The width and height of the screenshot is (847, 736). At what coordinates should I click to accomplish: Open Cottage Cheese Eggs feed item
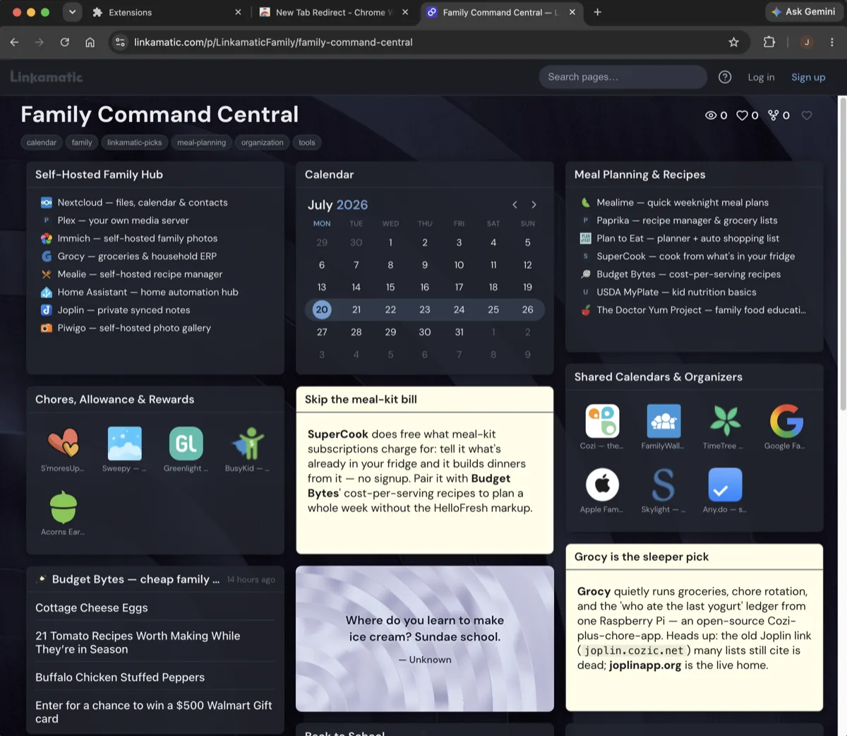92,607
